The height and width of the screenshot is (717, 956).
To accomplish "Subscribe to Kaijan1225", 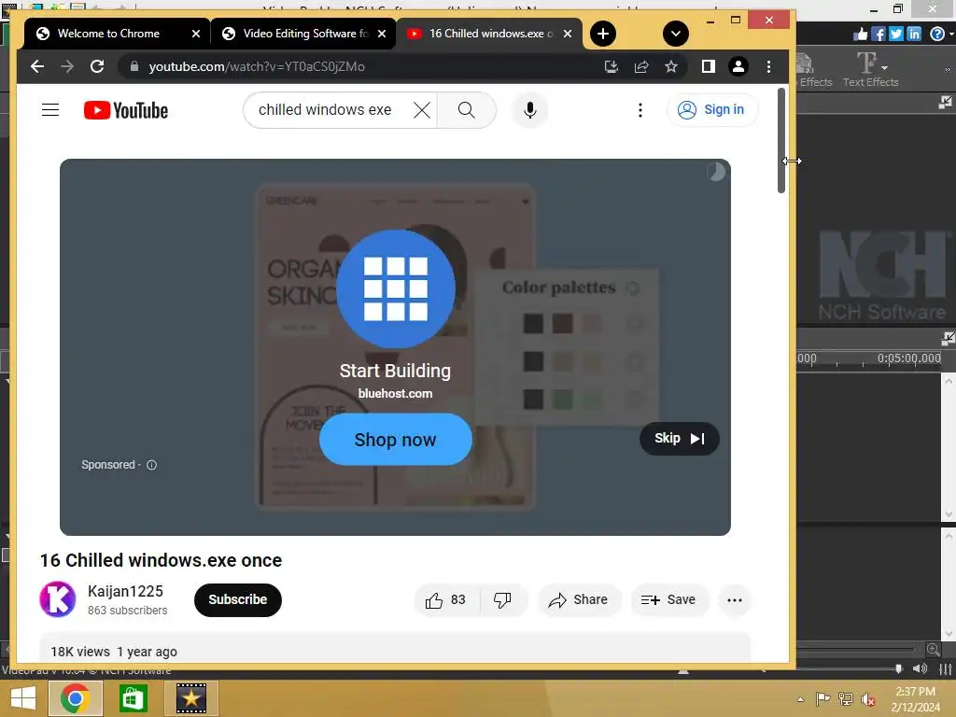I will 238,600.
